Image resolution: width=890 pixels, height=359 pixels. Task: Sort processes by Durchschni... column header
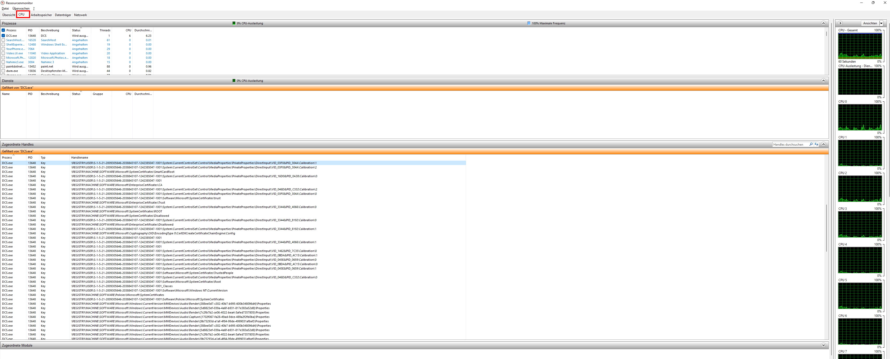point(143,30)
